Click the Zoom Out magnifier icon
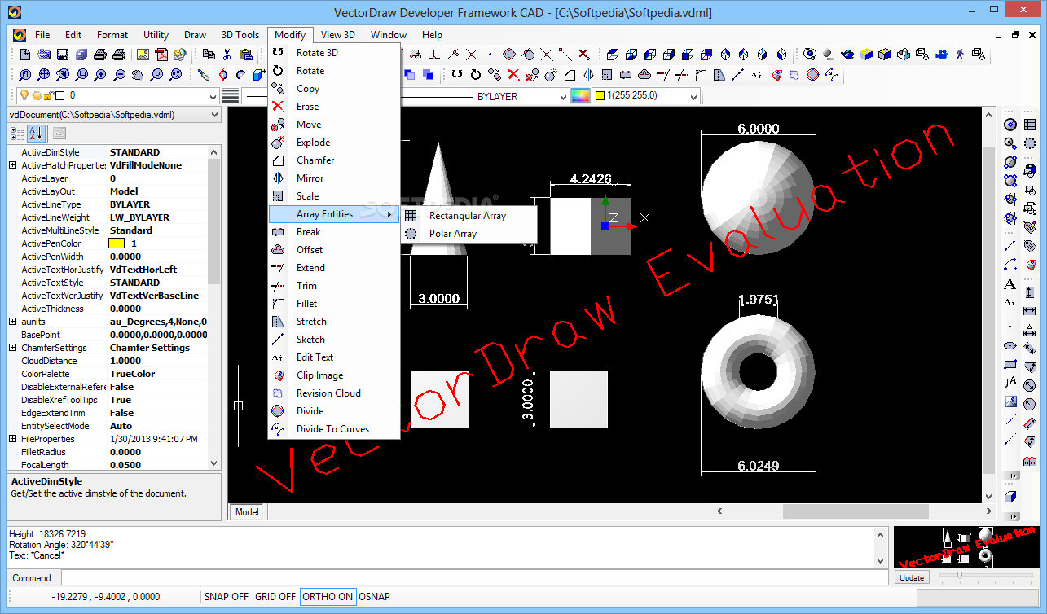Screen dimensions: 1047x614 pyautogui.click(x=120, y=75)
